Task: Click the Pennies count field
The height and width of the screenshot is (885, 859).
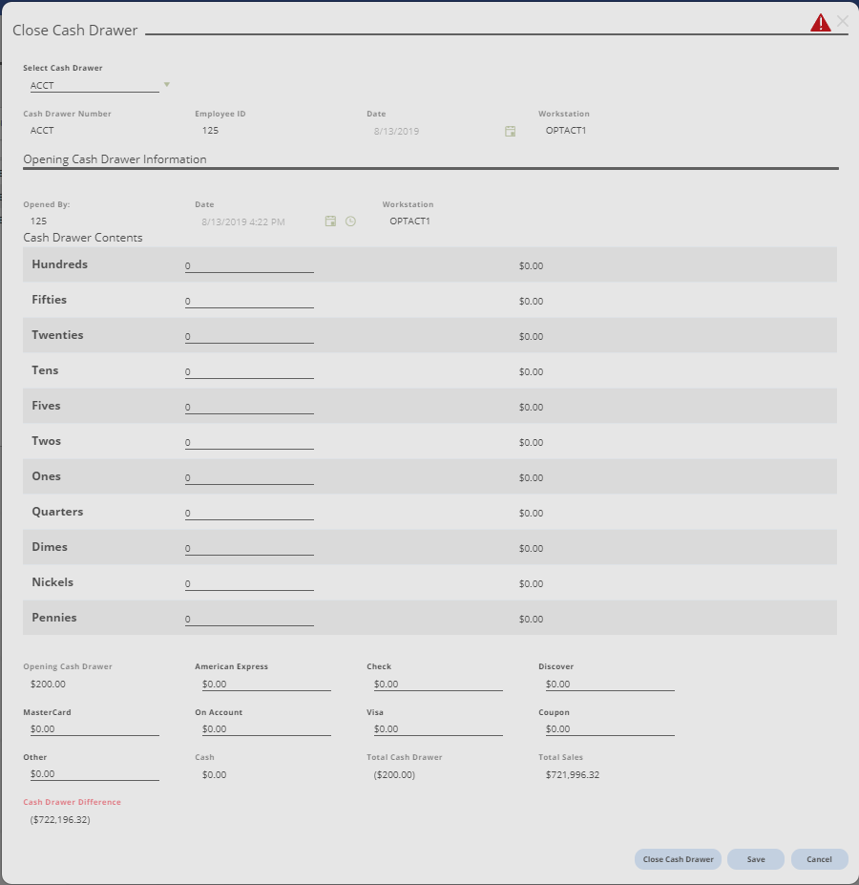Action: pyautogui.click(x=249, y=620)
